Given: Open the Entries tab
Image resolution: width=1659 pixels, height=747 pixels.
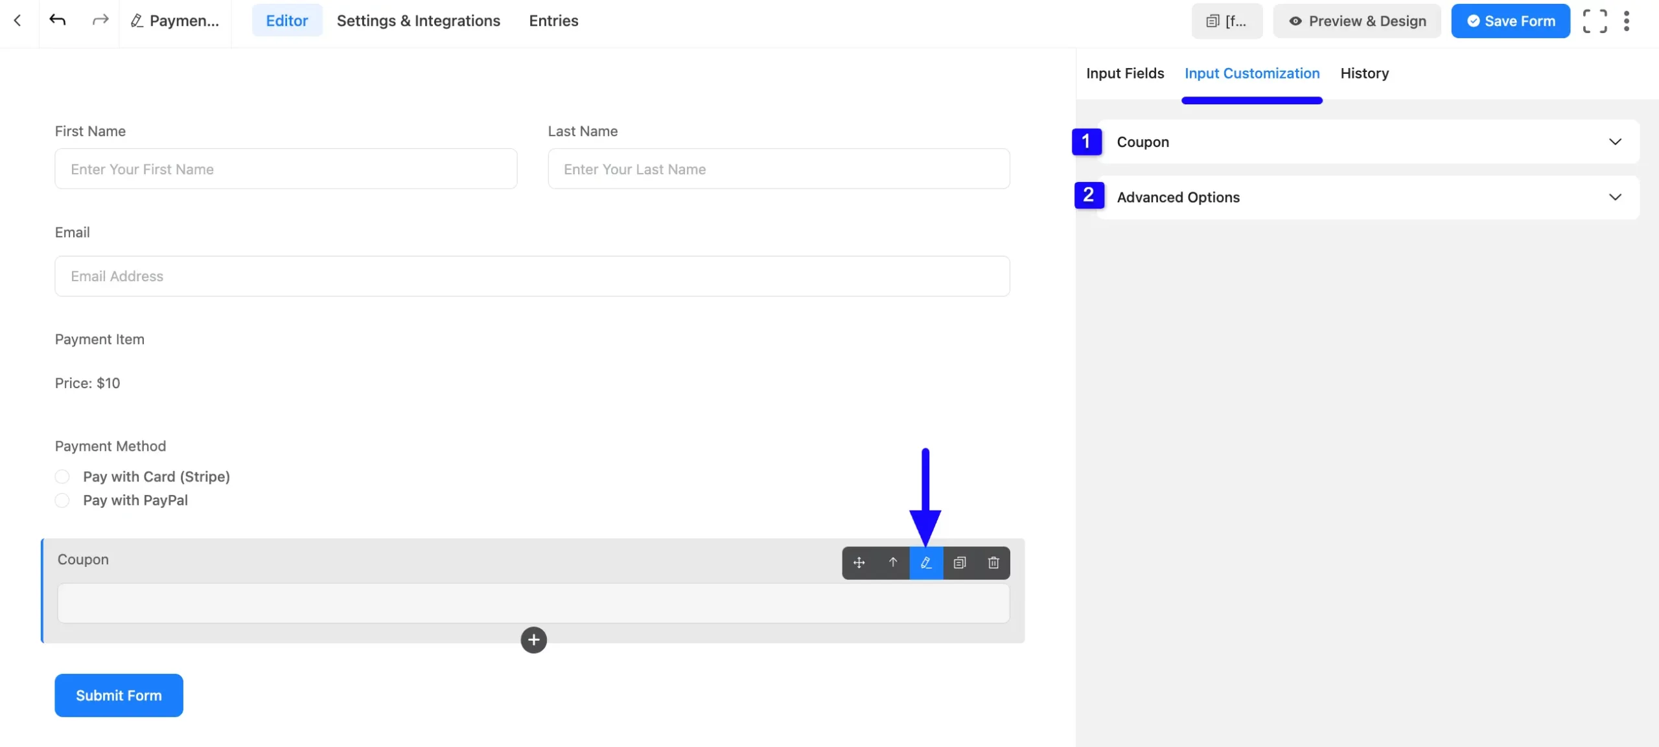Looking at the screenshot, I should 553,20.
